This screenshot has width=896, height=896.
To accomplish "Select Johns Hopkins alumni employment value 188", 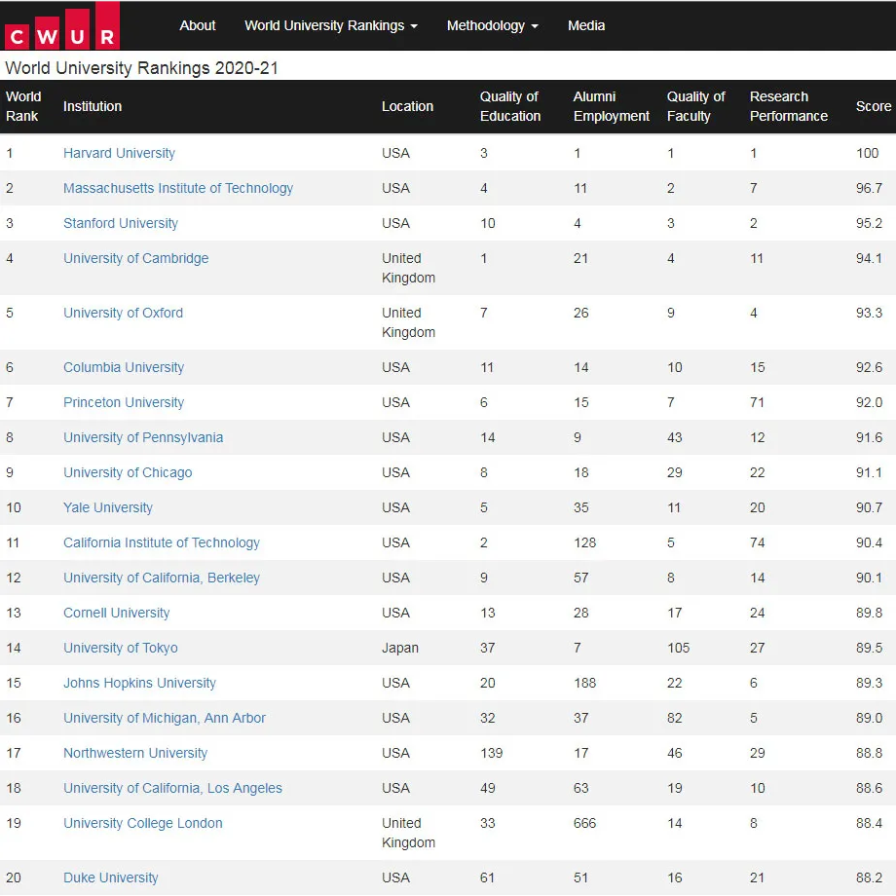I will [584, 683].
